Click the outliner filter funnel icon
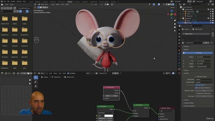The height and width of the screenshot is (121, 215). 209,4
